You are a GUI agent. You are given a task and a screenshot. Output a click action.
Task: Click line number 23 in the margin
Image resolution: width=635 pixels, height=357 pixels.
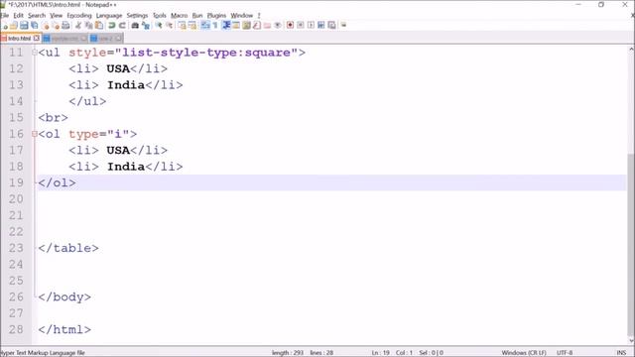[x=16, y=248]
